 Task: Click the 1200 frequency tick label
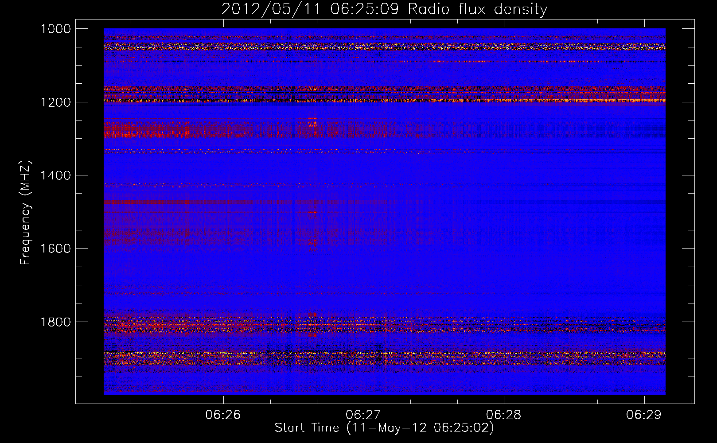tap(55, 102)
